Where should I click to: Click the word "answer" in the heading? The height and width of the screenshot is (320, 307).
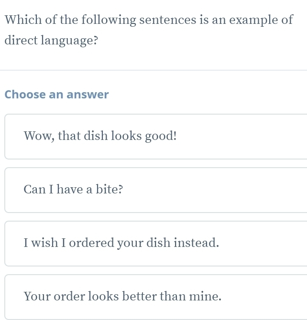pyautogui.click(x=88, y=95)
